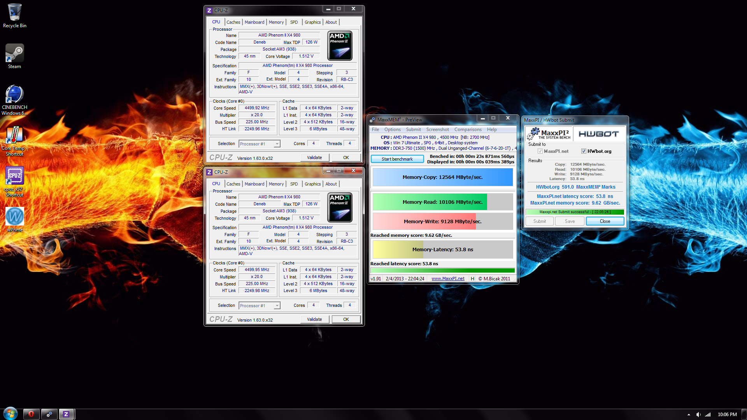Open cpuz x32 shortcut desktop icon
The height and width of the screenshot is (420, 747).
(x=15, y=182)
